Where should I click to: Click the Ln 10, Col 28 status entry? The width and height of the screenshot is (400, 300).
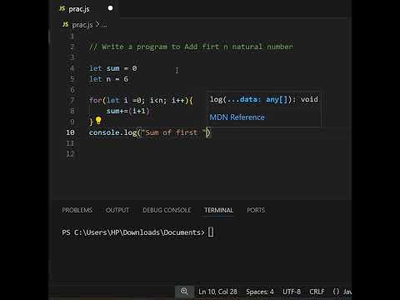(217, 292)
